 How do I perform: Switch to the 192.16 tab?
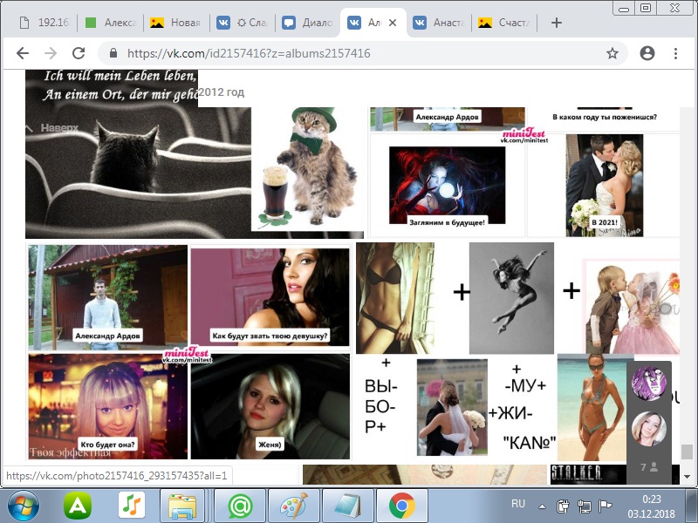(x=44, y=23)
